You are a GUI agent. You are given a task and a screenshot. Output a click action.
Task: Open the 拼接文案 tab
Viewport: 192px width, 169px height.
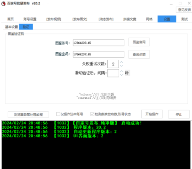click(x=130, y=19)
